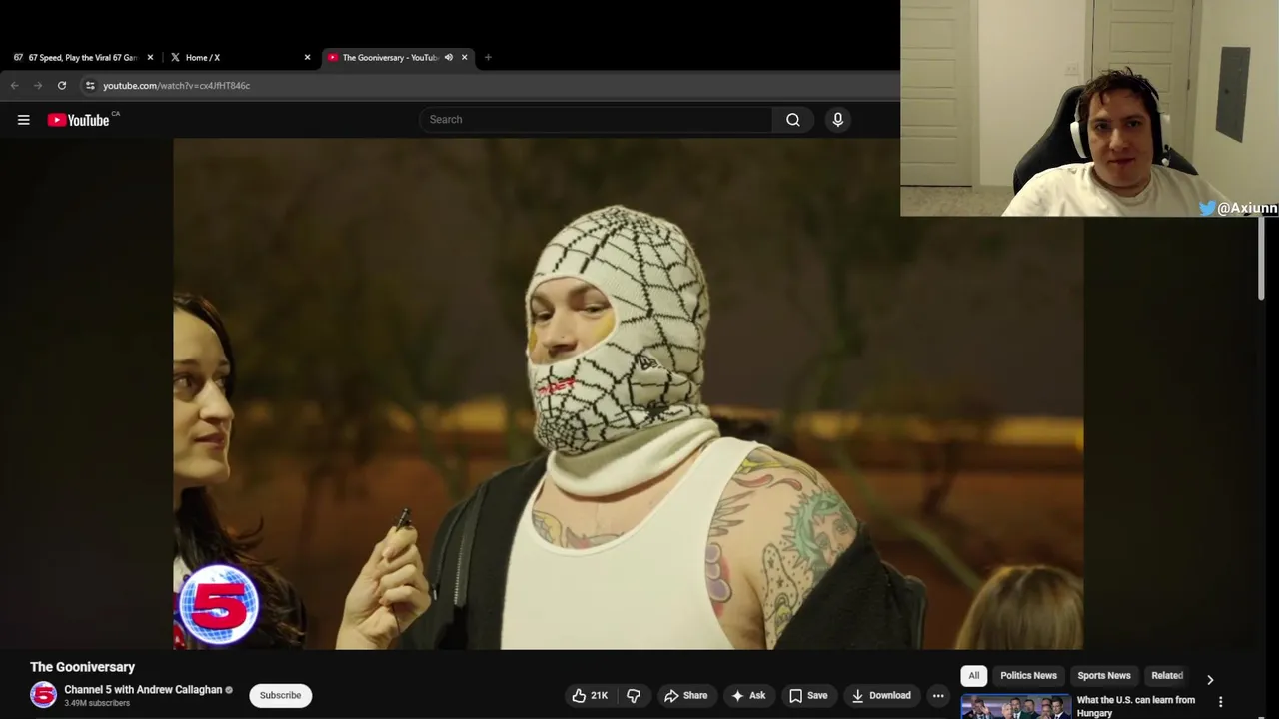Image resolution: width=1279 pixels, height=719 pixels.
Task: Close the Home / X tab
Action: coord(307,58)
